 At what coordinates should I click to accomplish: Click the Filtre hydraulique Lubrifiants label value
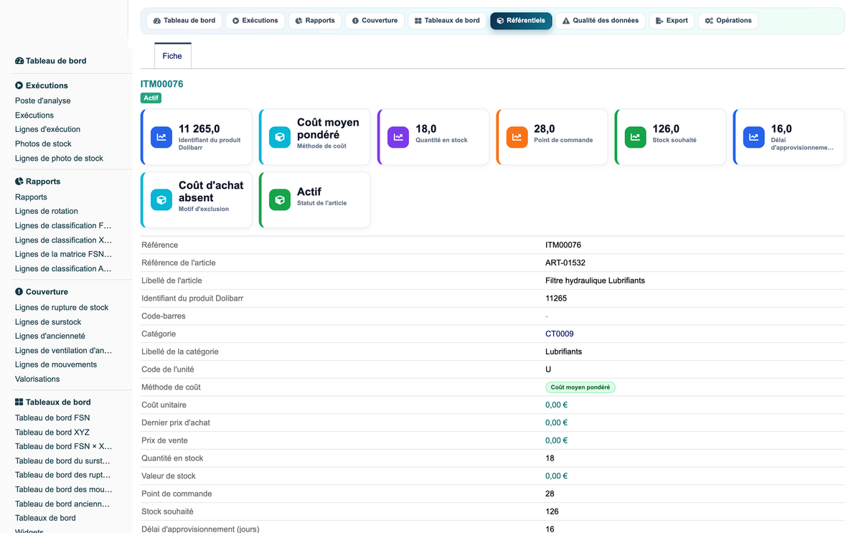click(x=595, y=280)
